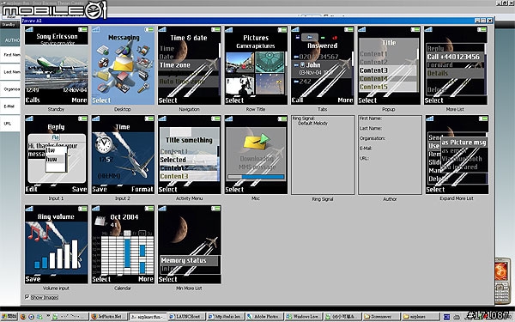Click 'E-Mail:' in the Author preview panel

click(x=366, y=149)
